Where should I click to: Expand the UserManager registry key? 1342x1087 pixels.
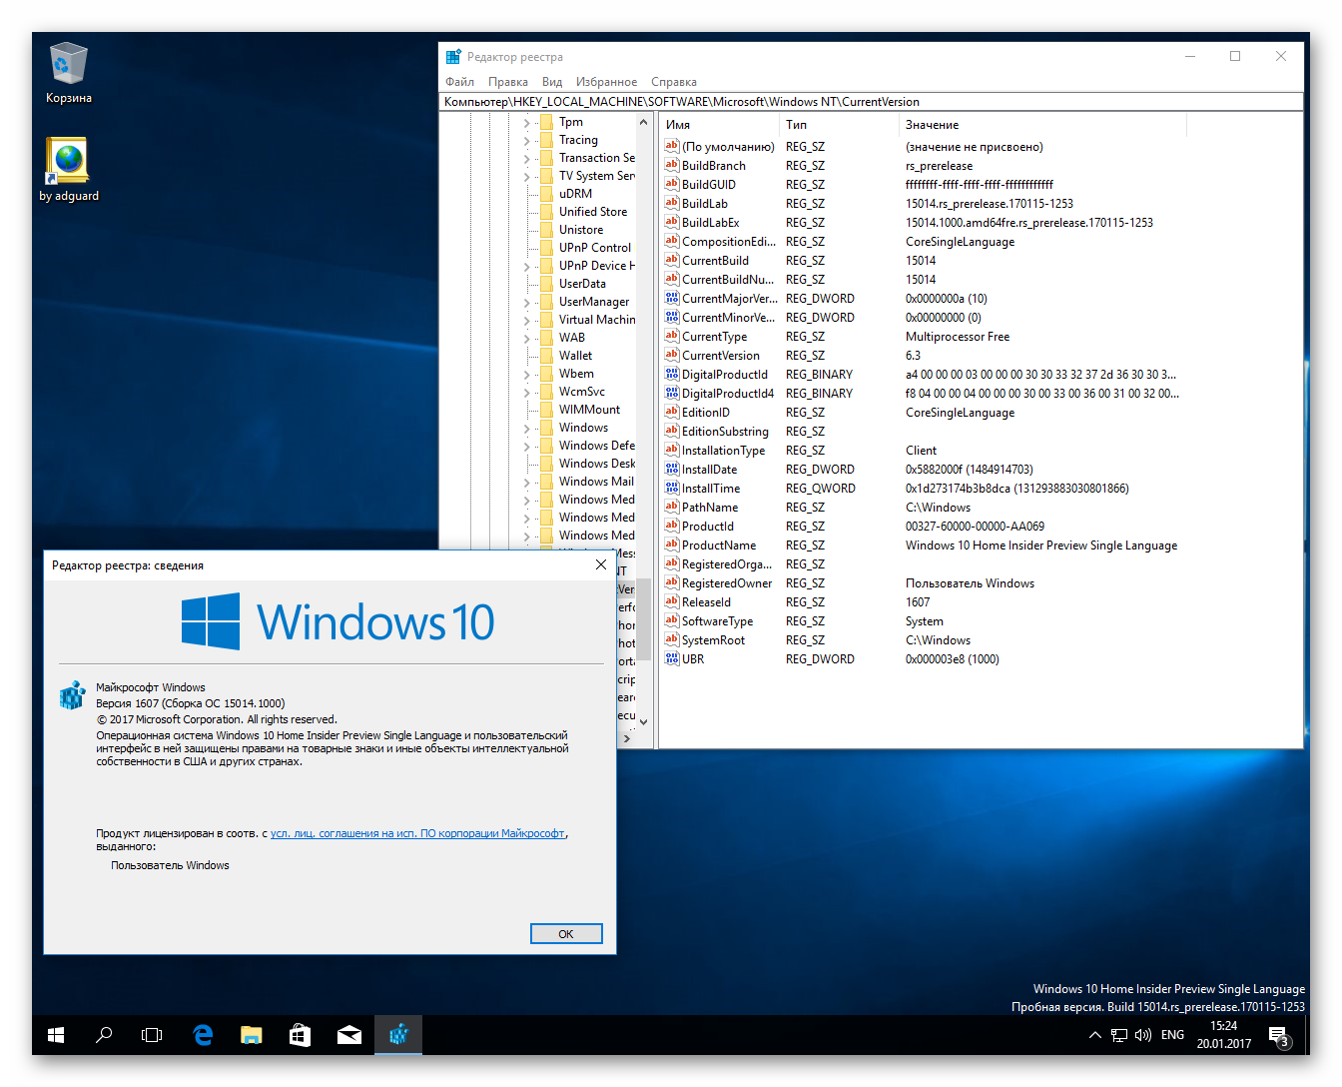pos(527,303)
